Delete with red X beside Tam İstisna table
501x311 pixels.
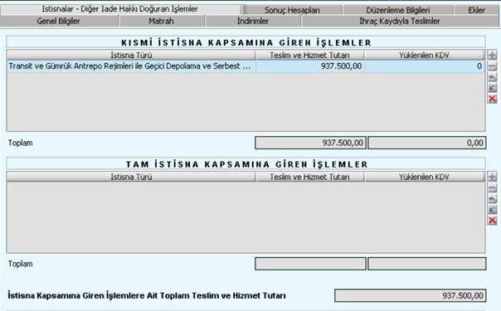[493, 221]
